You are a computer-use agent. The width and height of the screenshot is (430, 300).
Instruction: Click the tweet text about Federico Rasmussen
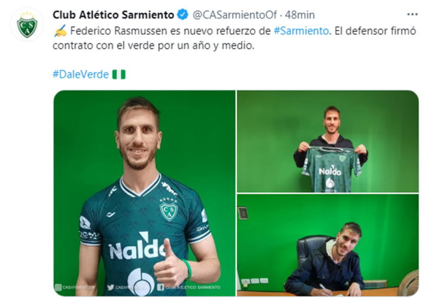pyautogui.click(x=234, y=38)
